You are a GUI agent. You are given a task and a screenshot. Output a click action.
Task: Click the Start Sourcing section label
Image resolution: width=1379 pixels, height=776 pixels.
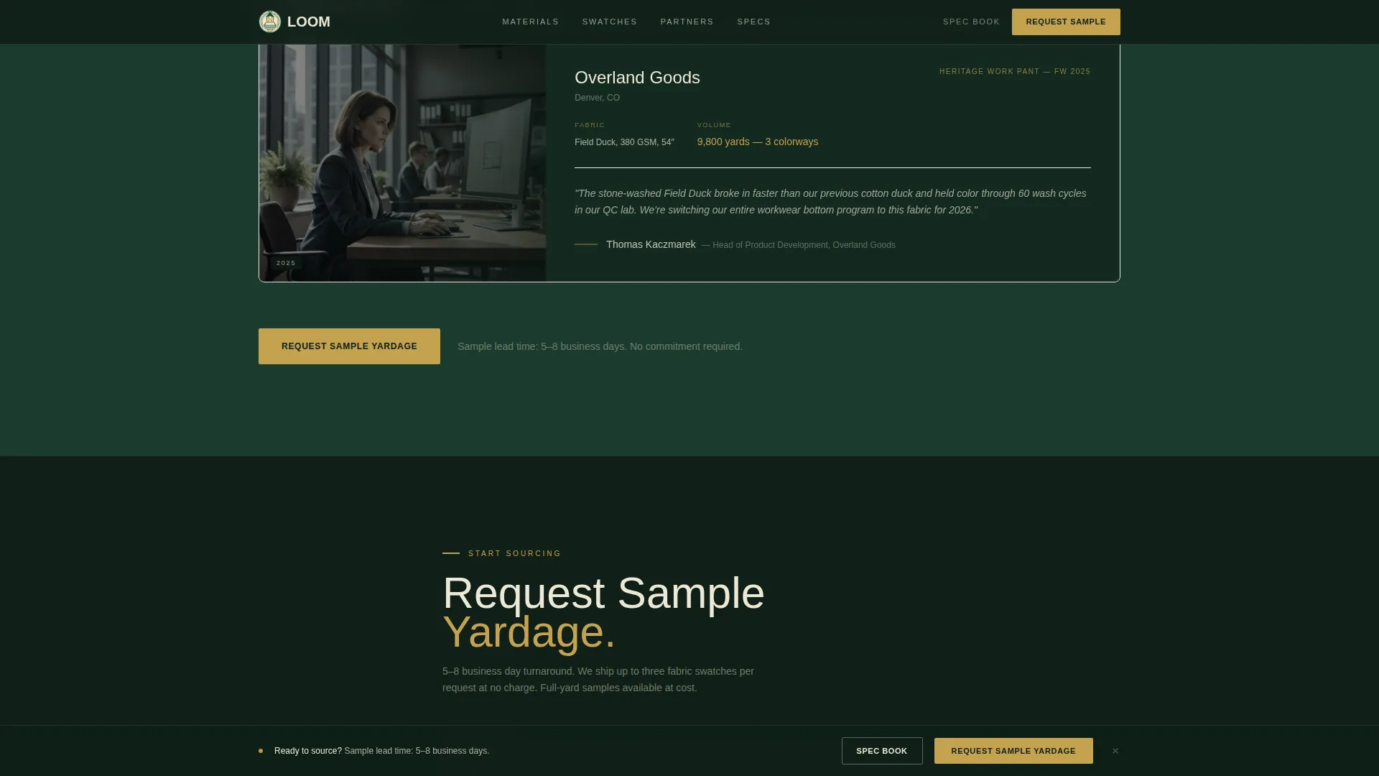[x=514, y=553]
